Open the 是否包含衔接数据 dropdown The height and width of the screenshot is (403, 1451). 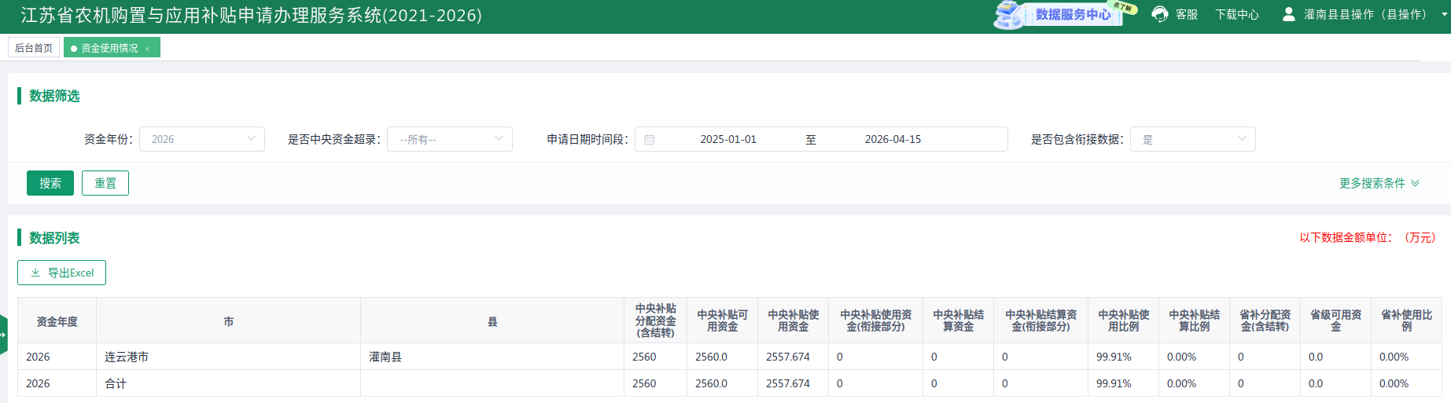(1192, 139)
